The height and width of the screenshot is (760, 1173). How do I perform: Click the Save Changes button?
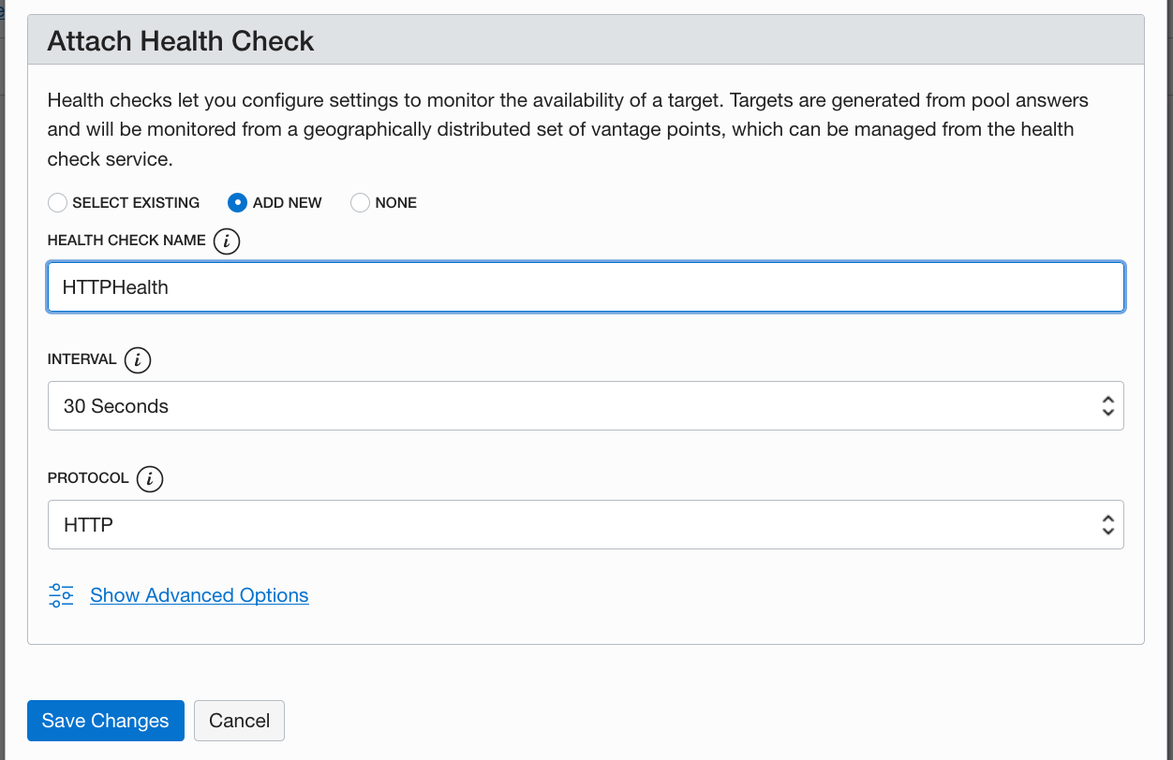pyautogui.click(x=106, y=721)
